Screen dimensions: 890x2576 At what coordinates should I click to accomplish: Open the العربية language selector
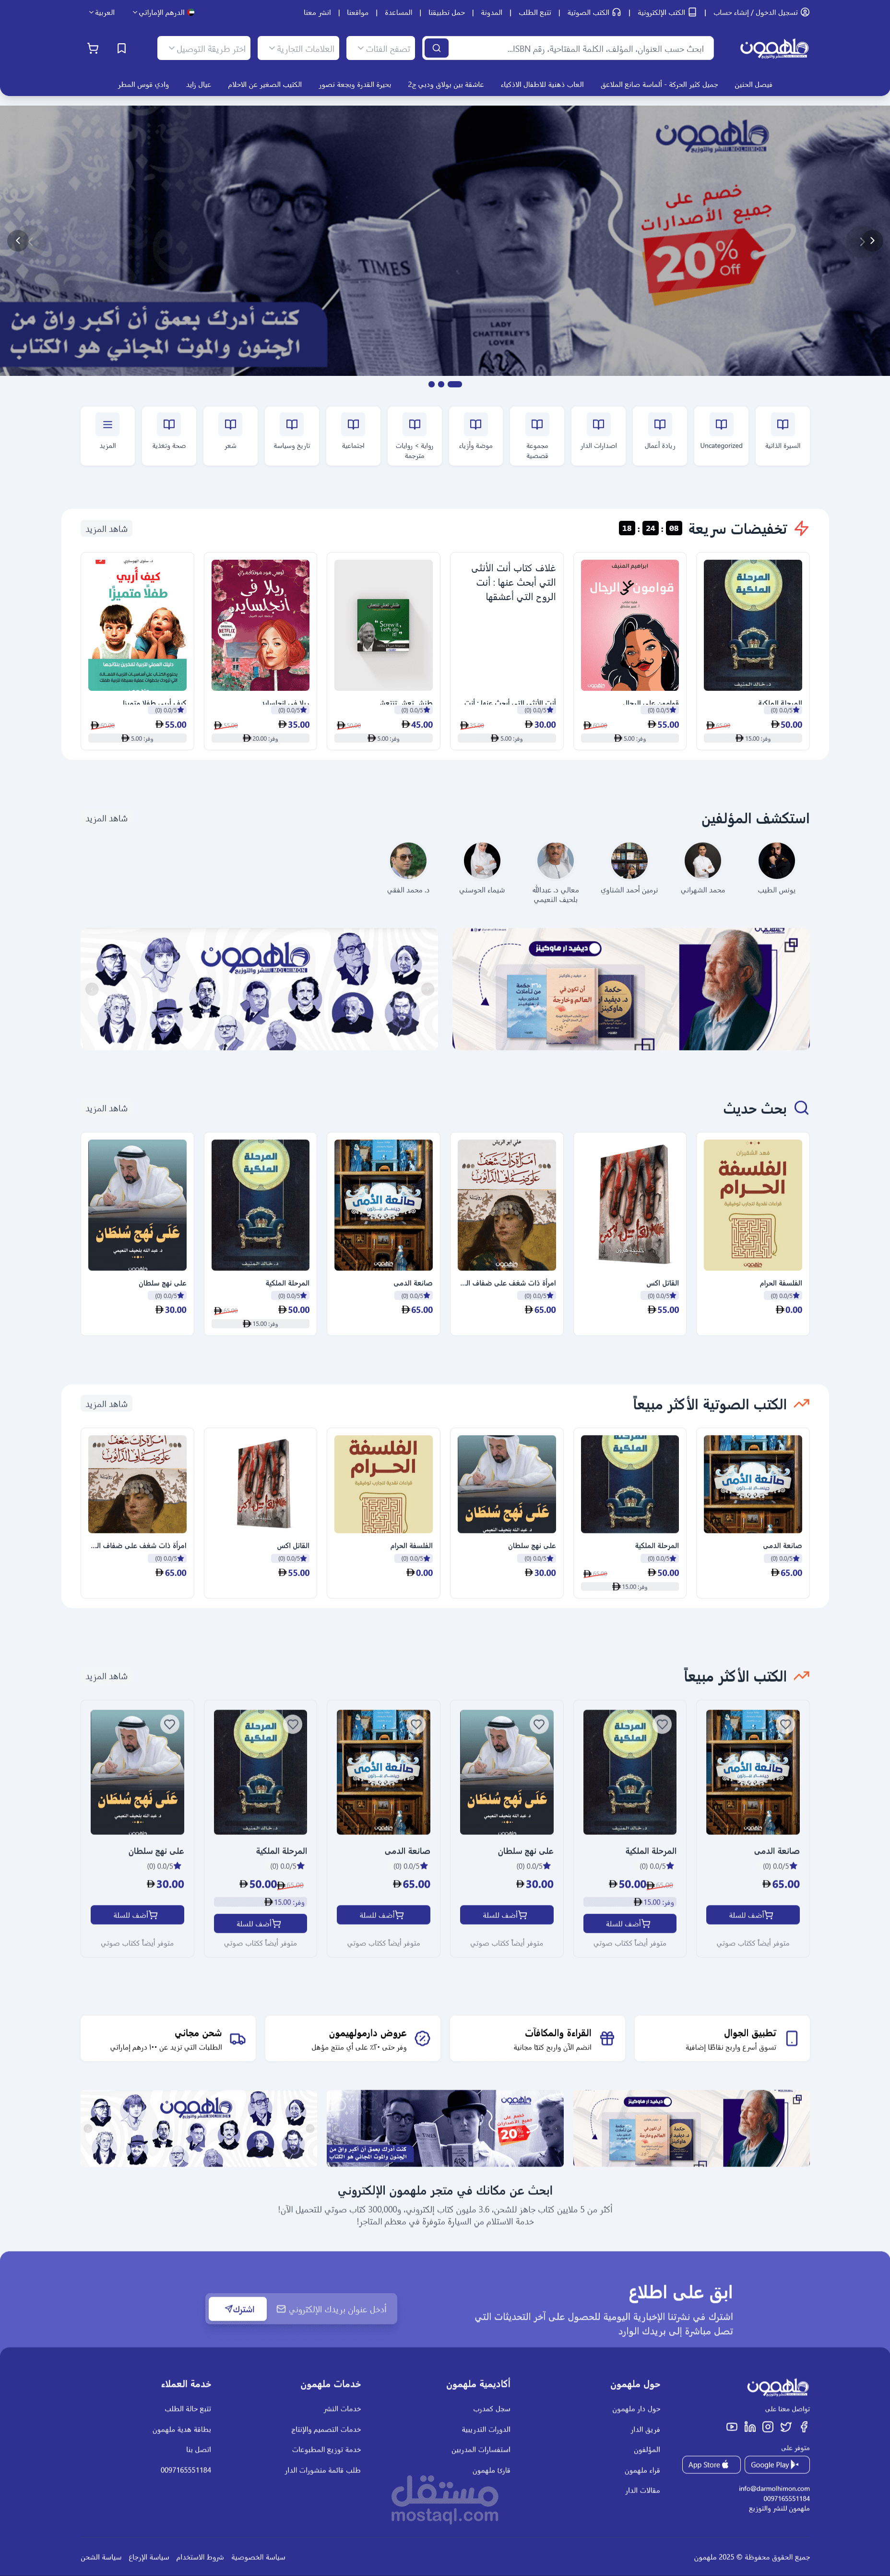coord(102,13)
